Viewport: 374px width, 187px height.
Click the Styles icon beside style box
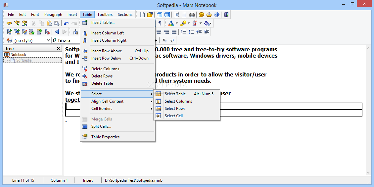(x=9, y=40)
